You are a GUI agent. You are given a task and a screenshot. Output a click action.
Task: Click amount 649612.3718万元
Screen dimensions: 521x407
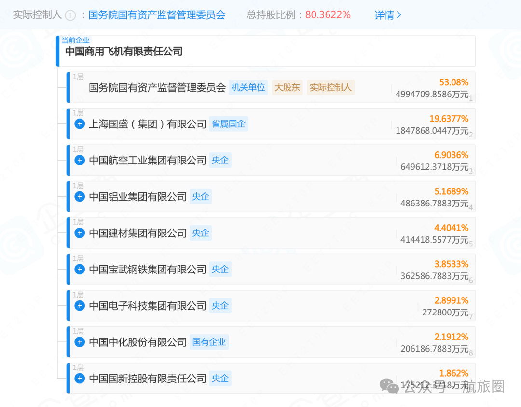435,167
